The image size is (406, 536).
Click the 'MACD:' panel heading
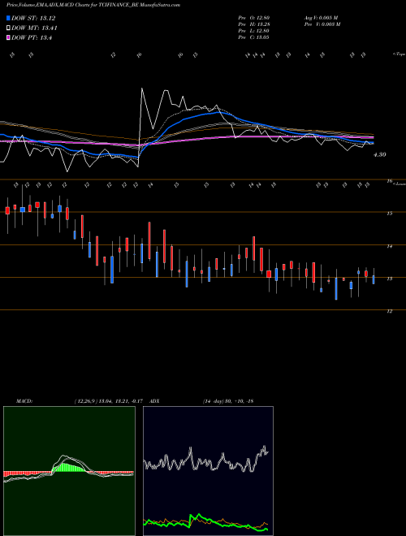[24, 401]
